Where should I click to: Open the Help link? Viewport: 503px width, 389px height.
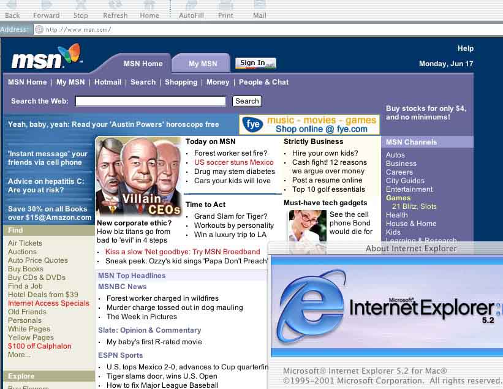pyautogui.click(x=466, y=48)
